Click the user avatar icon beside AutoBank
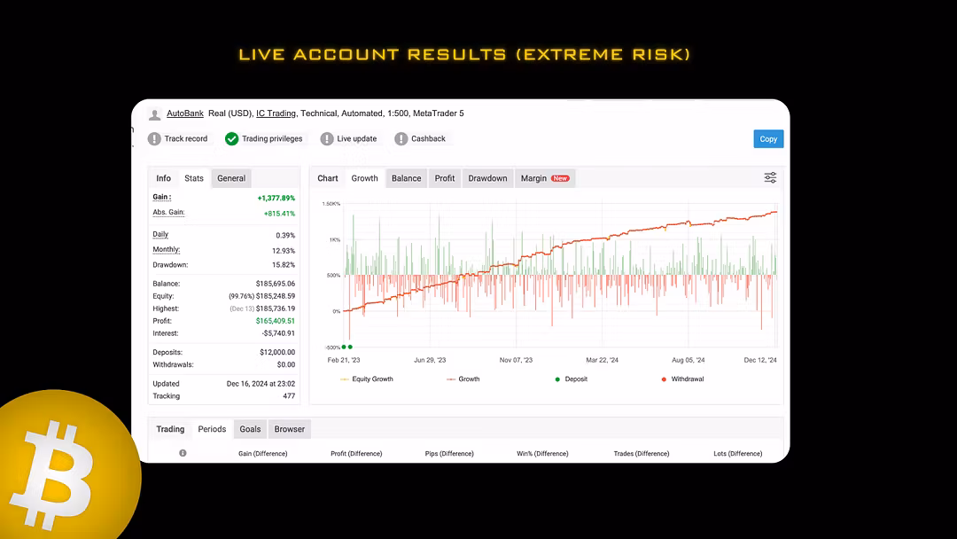This screenshot has height=539, width=957. click(155, 114)
